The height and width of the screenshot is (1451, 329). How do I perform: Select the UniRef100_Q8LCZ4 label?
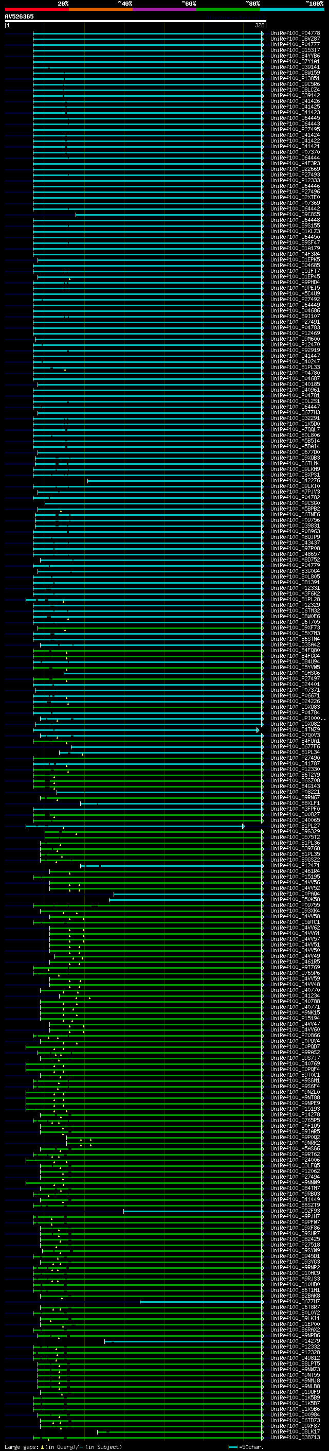point(295,90)
